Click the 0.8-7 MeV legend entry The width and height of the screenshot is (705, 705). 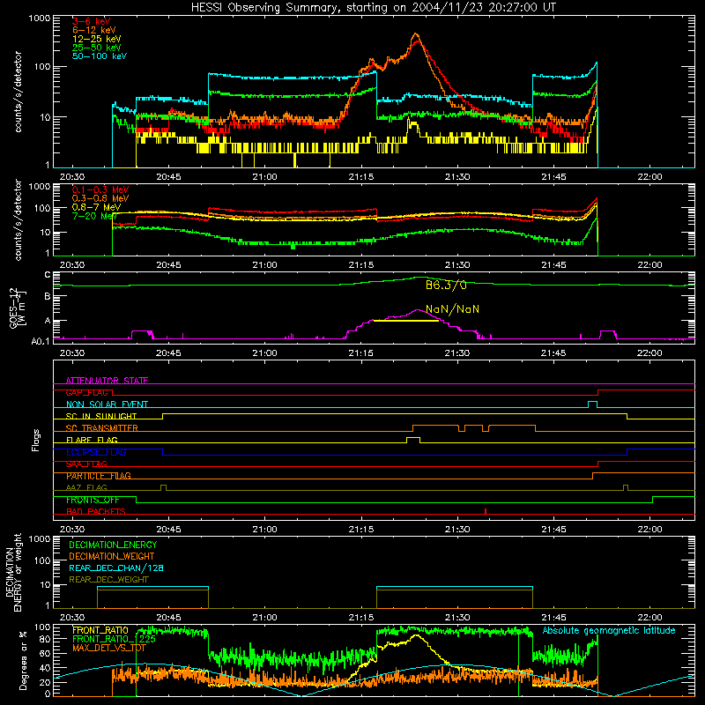(96, 207)
